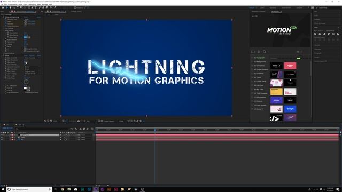Open the Effect menu
This screenshot has height=192, width=342.
[x=25, y=4]
